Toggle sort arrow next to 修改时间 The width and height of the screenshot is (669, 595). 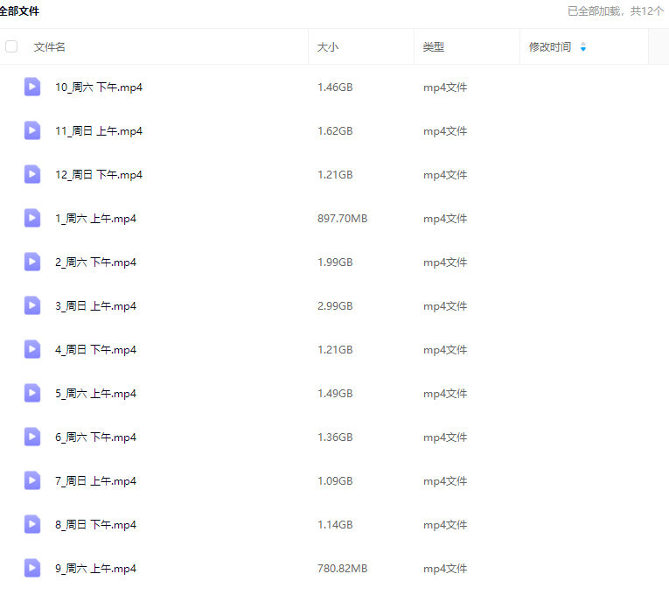click(583, 47)
